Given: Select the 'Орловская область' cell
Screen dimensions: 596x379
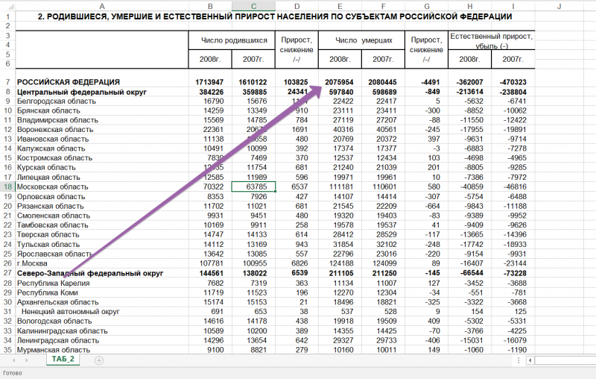Looking at the screenshot, I should 102,197.
